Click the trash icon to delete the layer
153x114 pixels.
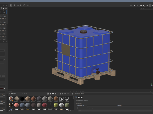pos(6,8)
